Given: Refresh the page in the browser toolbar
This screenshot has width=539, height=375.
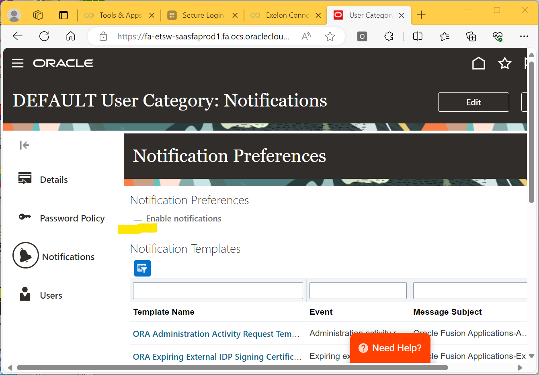Looking at the screenshot, I should [x=44, y=36].
